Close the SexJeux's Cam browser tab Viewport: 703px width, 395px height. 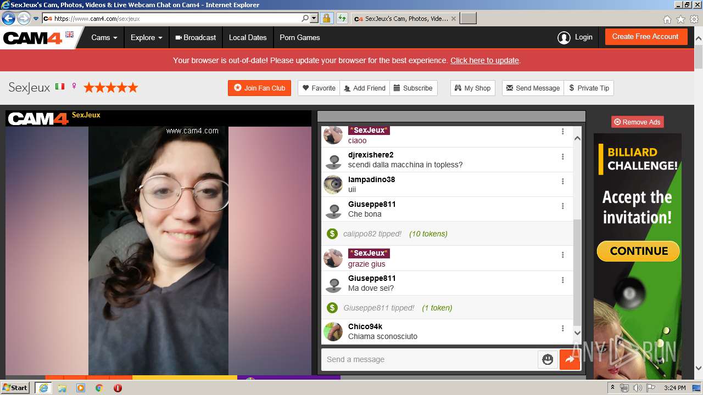pos(453,19)
